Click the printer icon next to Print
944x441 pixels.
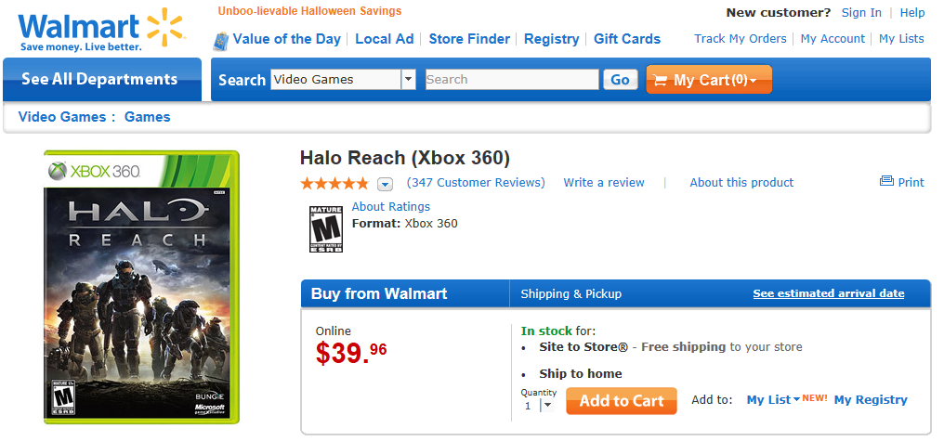(x=886, y=182)
